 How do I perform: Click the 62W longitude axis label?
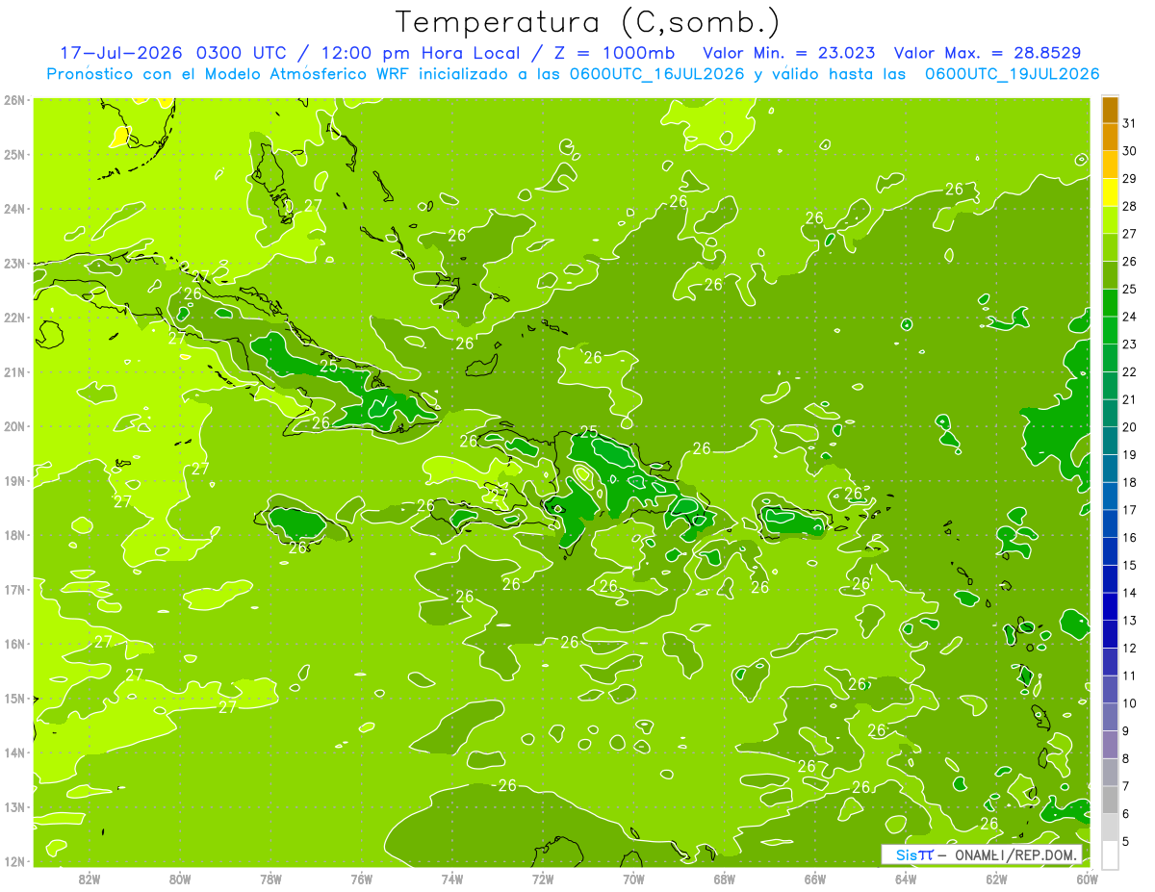pos(996,879)
